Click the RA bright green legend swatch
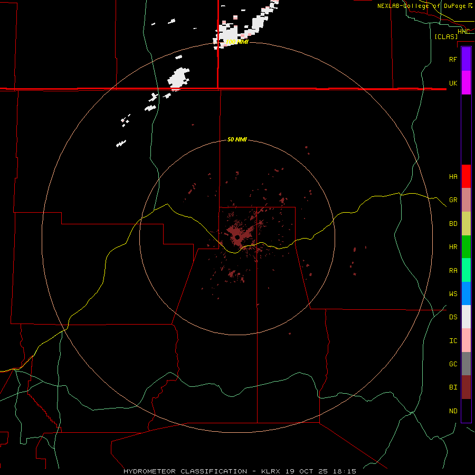 point(466,270)
